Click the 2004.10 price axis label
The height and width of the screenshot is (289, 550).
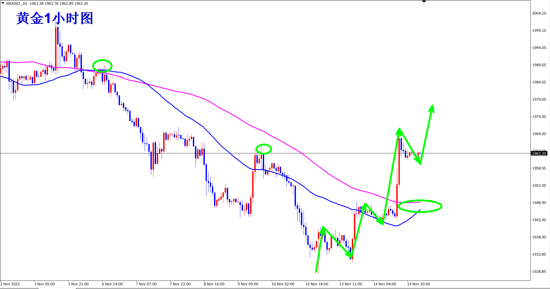(x=539, y=13)
